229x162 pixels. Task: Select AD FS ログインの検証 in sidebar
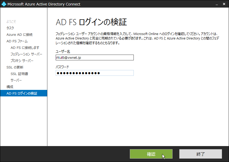[24, 93]
